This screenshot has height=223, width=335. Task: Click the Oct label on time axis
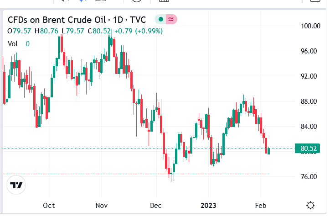tap(49, 205)
